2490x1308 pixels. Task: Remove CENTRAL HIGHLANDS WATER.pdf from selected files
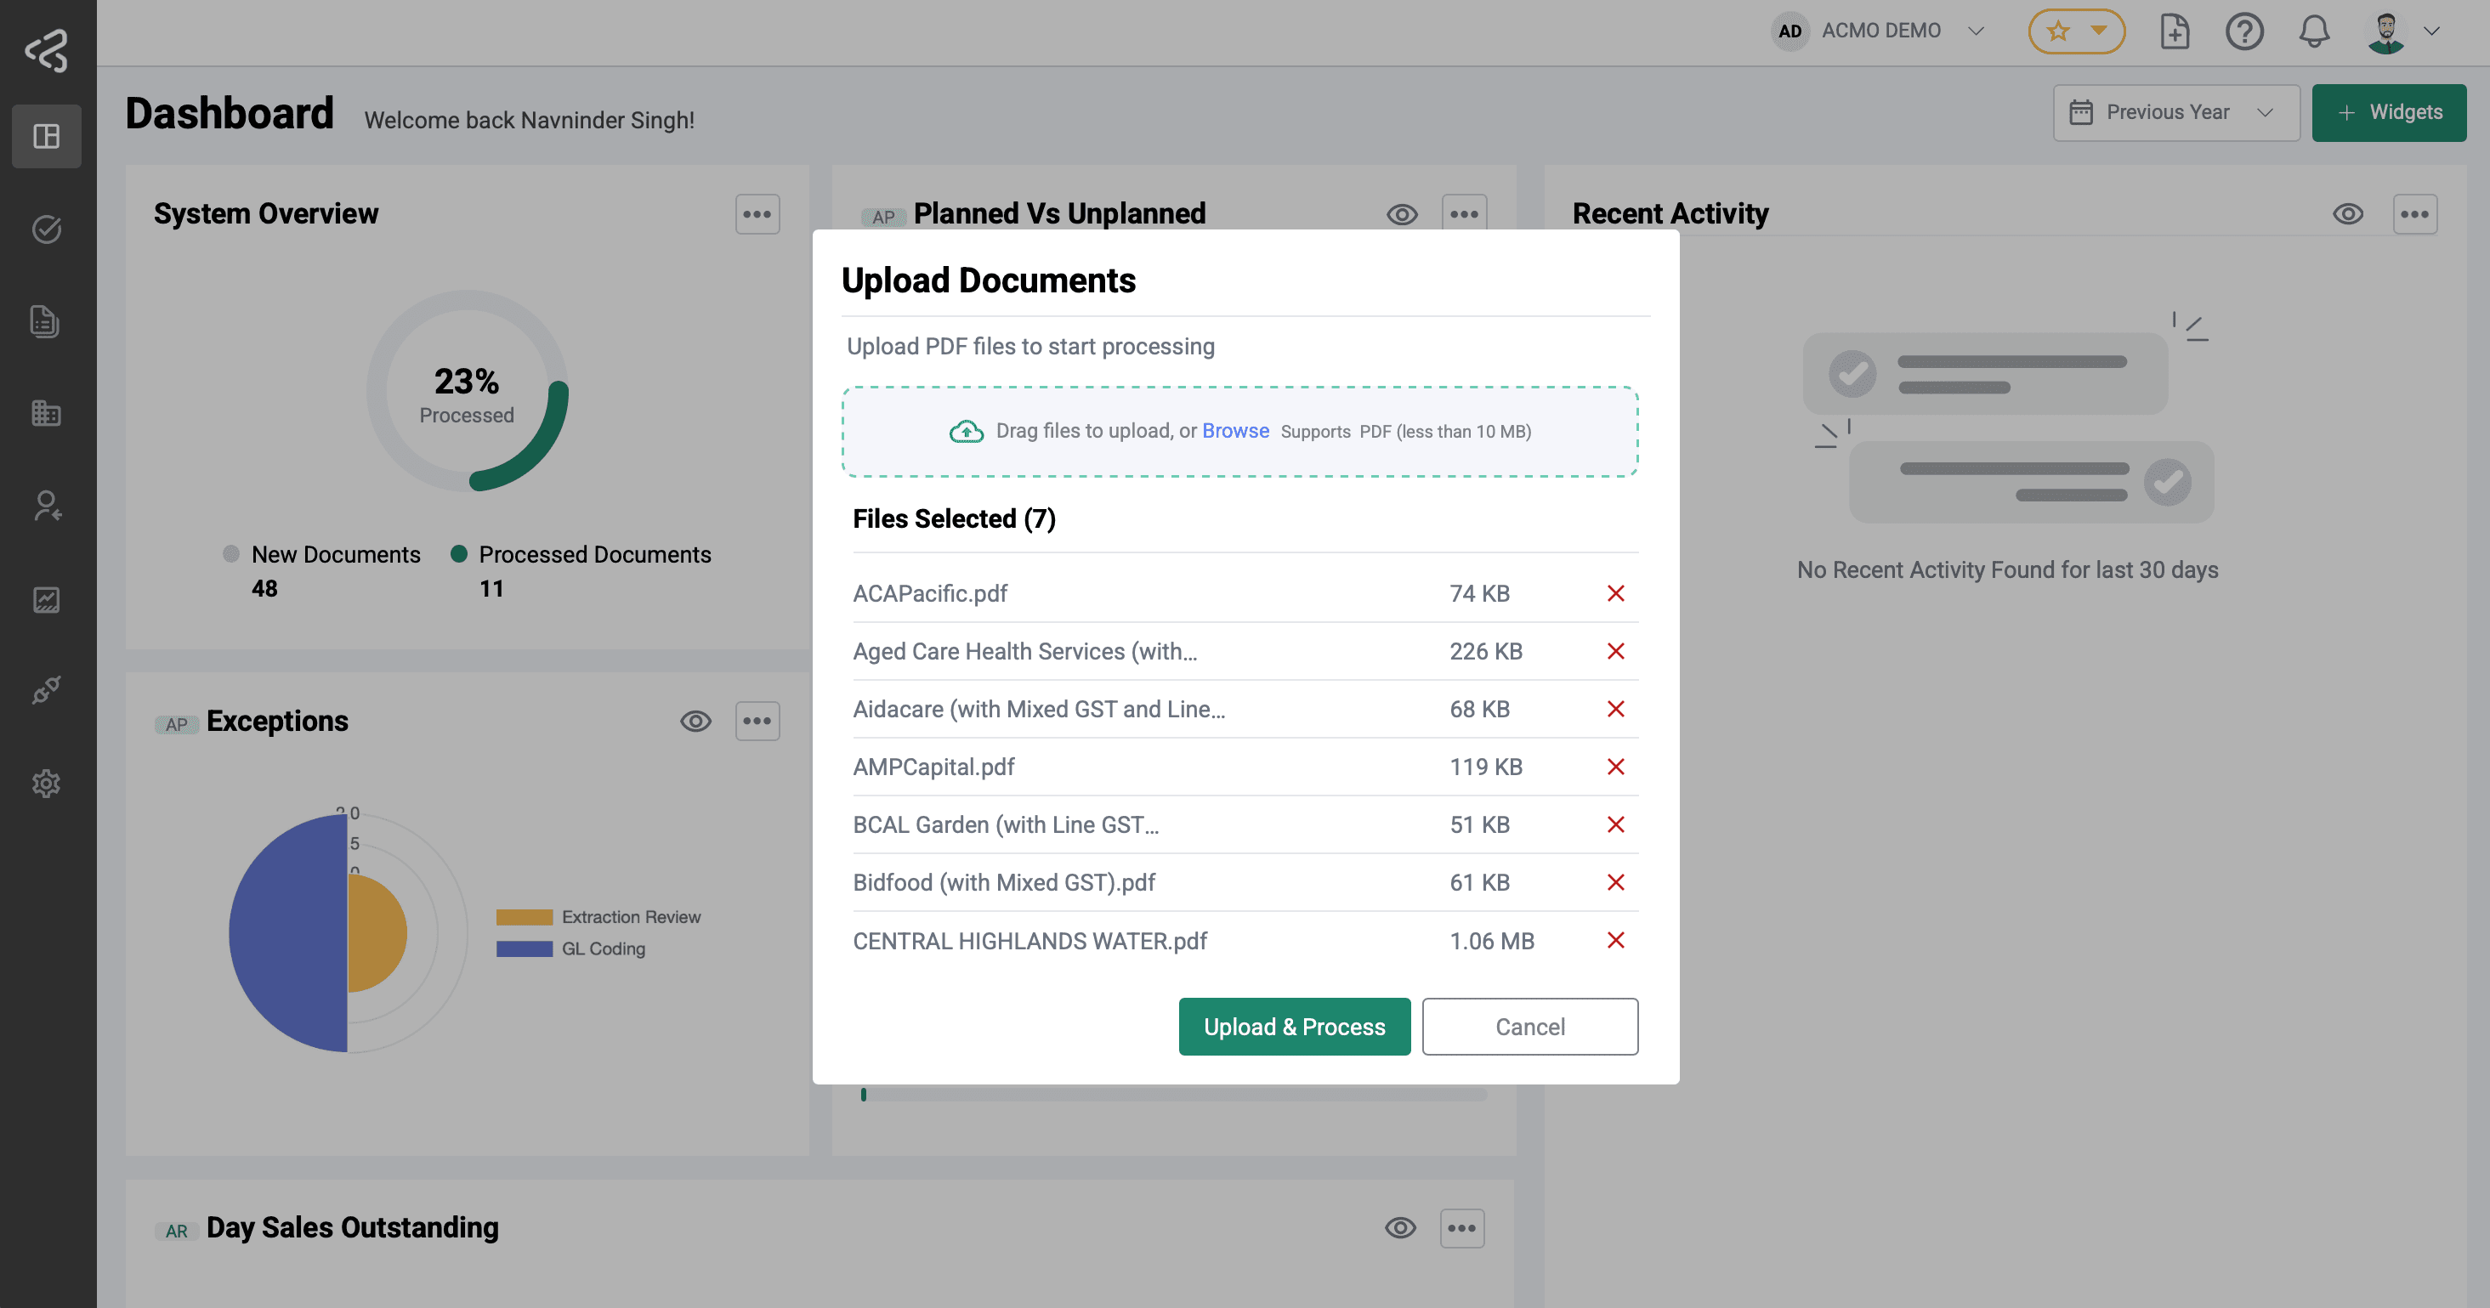pyautogui.click(x=1615, y=940)
